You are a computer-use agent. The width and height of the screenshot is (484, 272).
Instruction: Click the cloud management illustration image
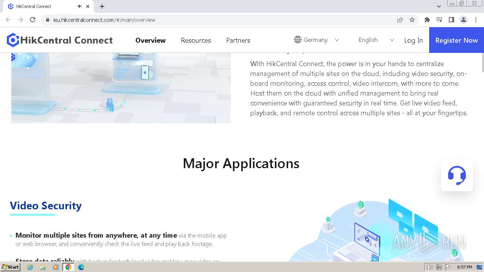(x=121, y=88)
